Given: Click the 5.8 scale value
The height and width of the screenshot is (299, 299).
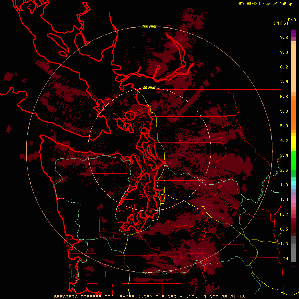Looking at the screenshot, I should tap(284, 111).
